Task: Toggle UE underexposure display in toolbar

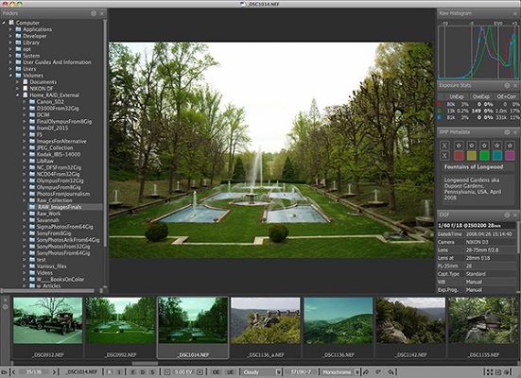Action: 230,372
